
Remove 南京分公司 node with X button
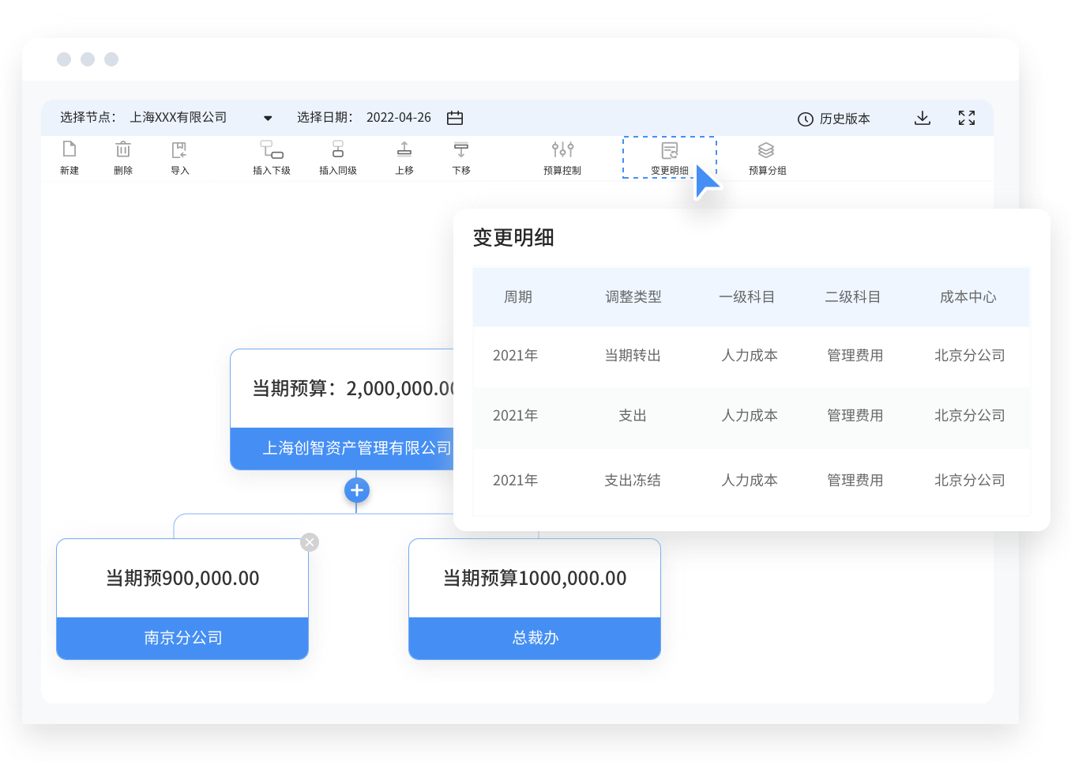click(x=310, y=542)
